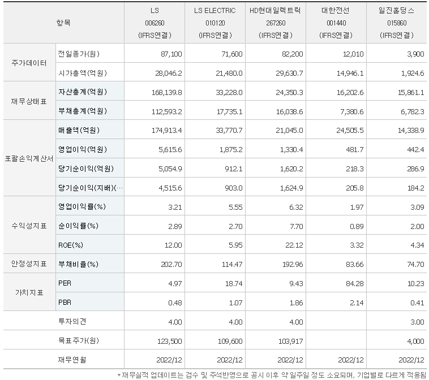Image resolution: width=429 pixels, height=380 pixels.
Task: Click HD현대일렉트릭 closing price 82,200
Action: pyautogui.click(x=293, y=54)
